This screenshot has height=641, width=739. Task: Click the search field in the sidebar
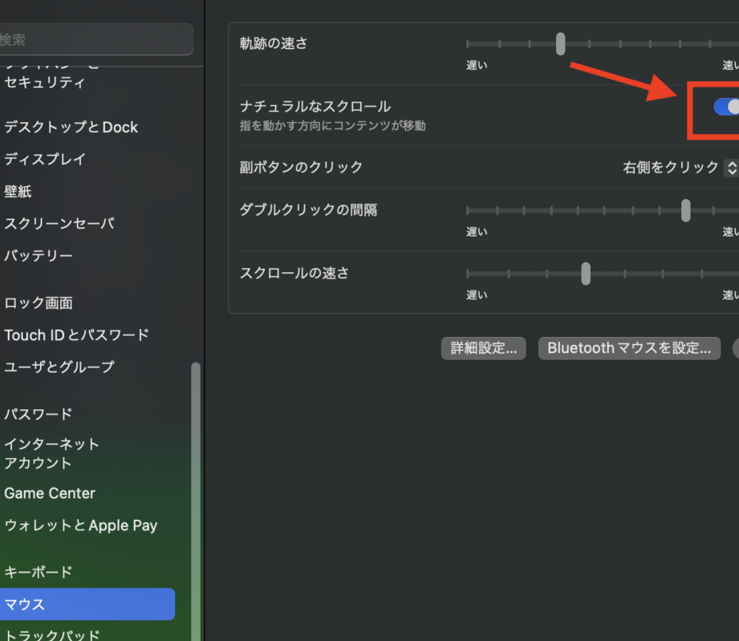pos(95,39)
